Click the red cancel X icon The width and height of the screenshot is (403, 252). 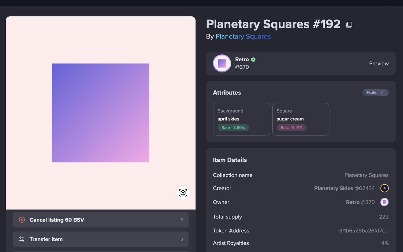22,220
